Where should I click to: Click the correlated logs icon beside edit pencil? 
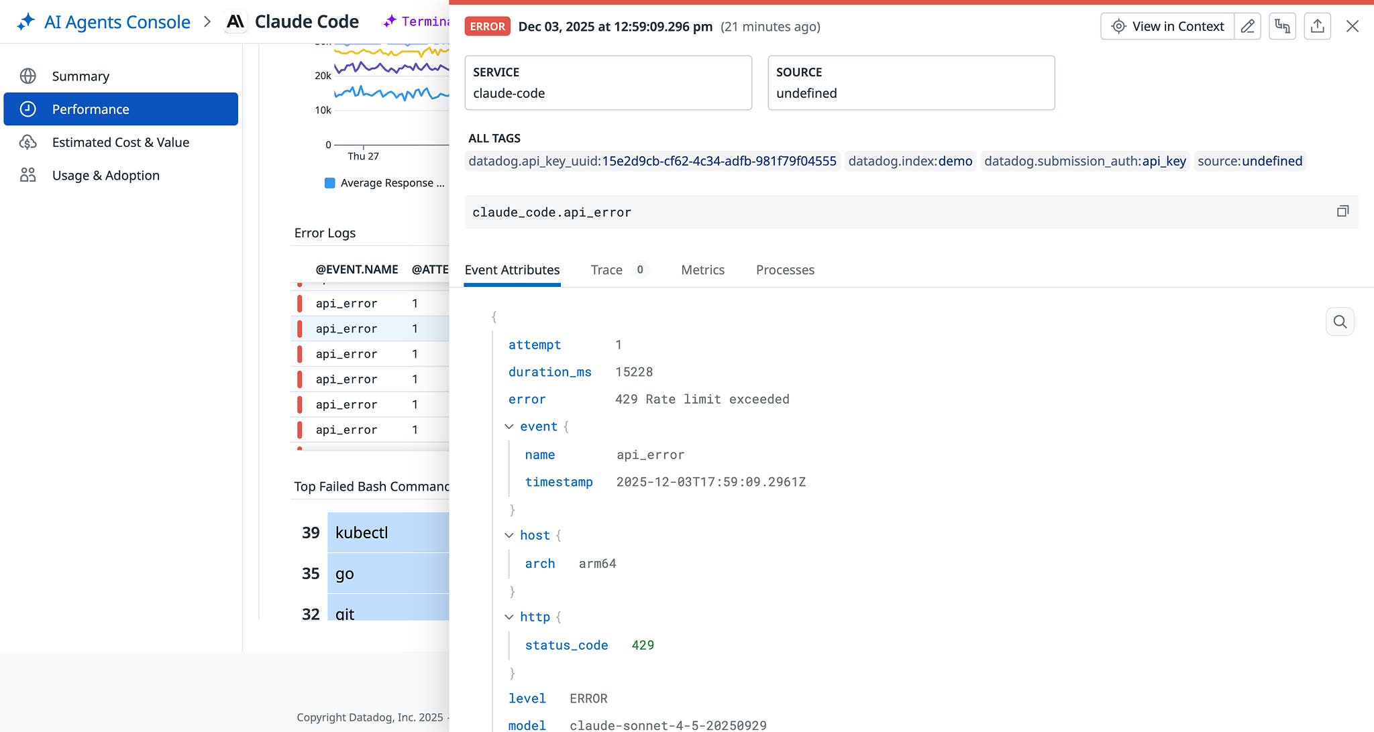(x=1282, y=25)
